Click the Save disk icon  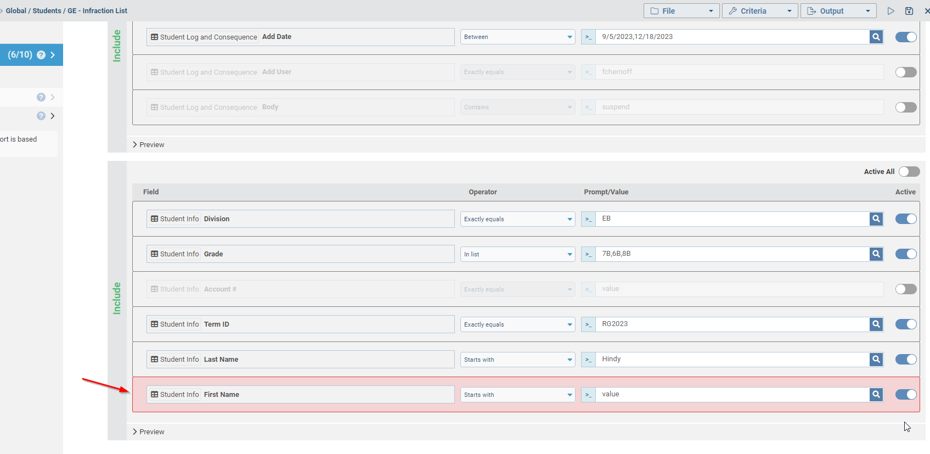point(909,11)
